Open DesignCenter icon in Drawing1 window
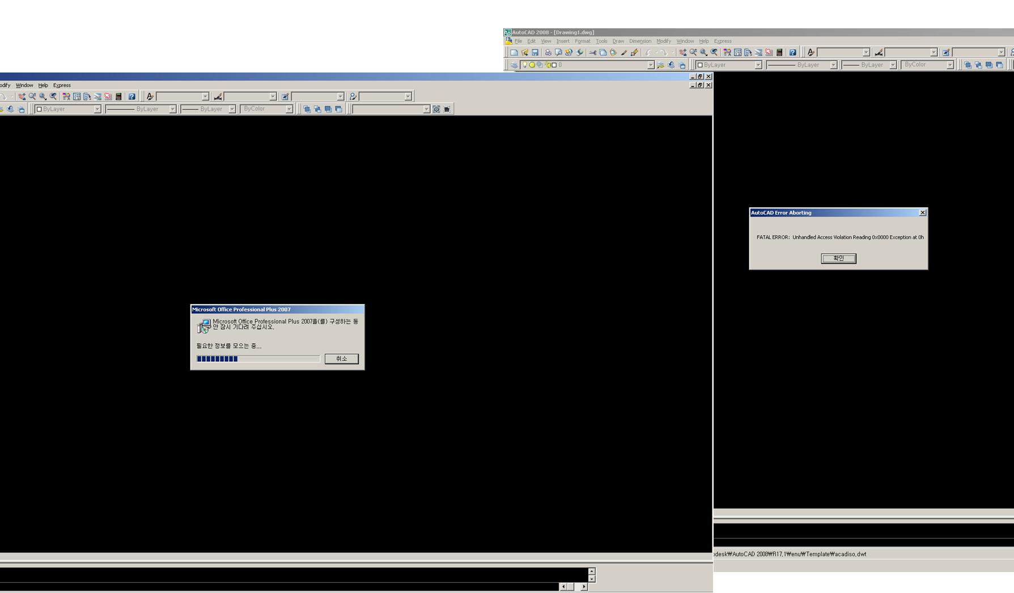The image size is (1014, 593). coord(737,53)
